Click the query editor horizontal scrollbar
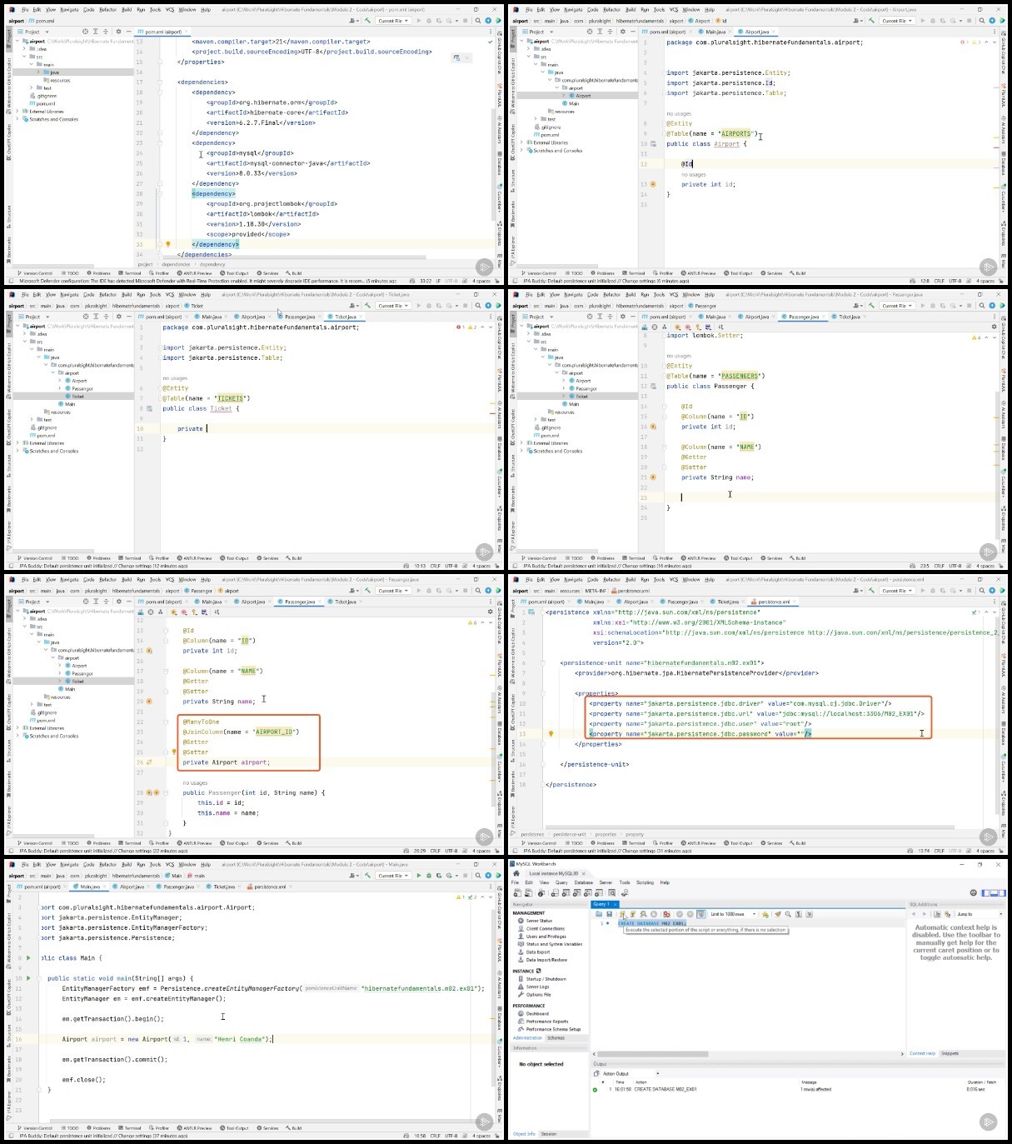Image resolution: width=1012 pixels, height=1144 pixels. [x=745, y=1054]
